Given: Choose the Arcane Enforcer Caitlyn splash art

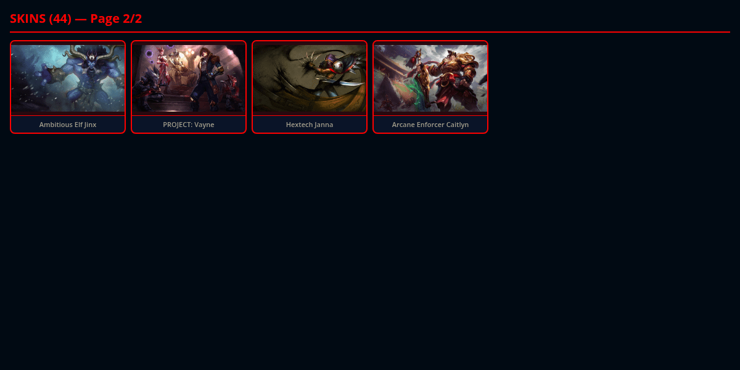Looking at the screenshot, I should [430, 78].
